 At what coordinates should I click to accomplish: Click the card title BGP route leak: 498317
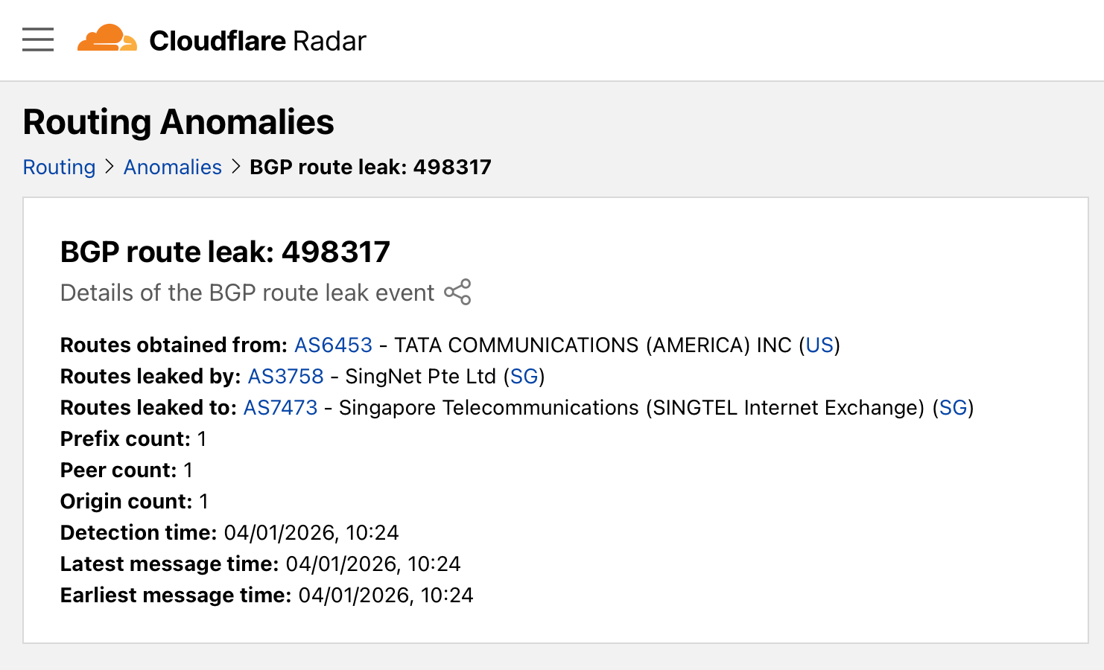(225, 252)
